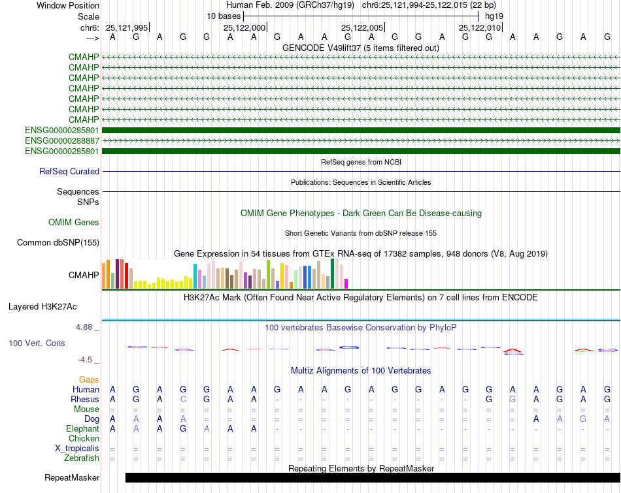Click the tall dark green GTEx bar
621x493 pixels.
(332, 274)
